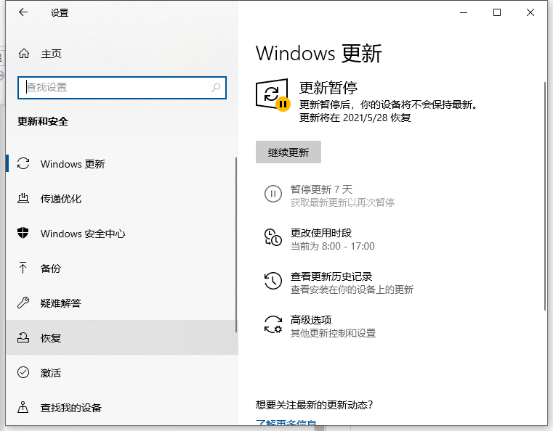Open 查找我的设备 in the sidebar
553x431 pixels.
pyautogui.click(x=71, y=408)
